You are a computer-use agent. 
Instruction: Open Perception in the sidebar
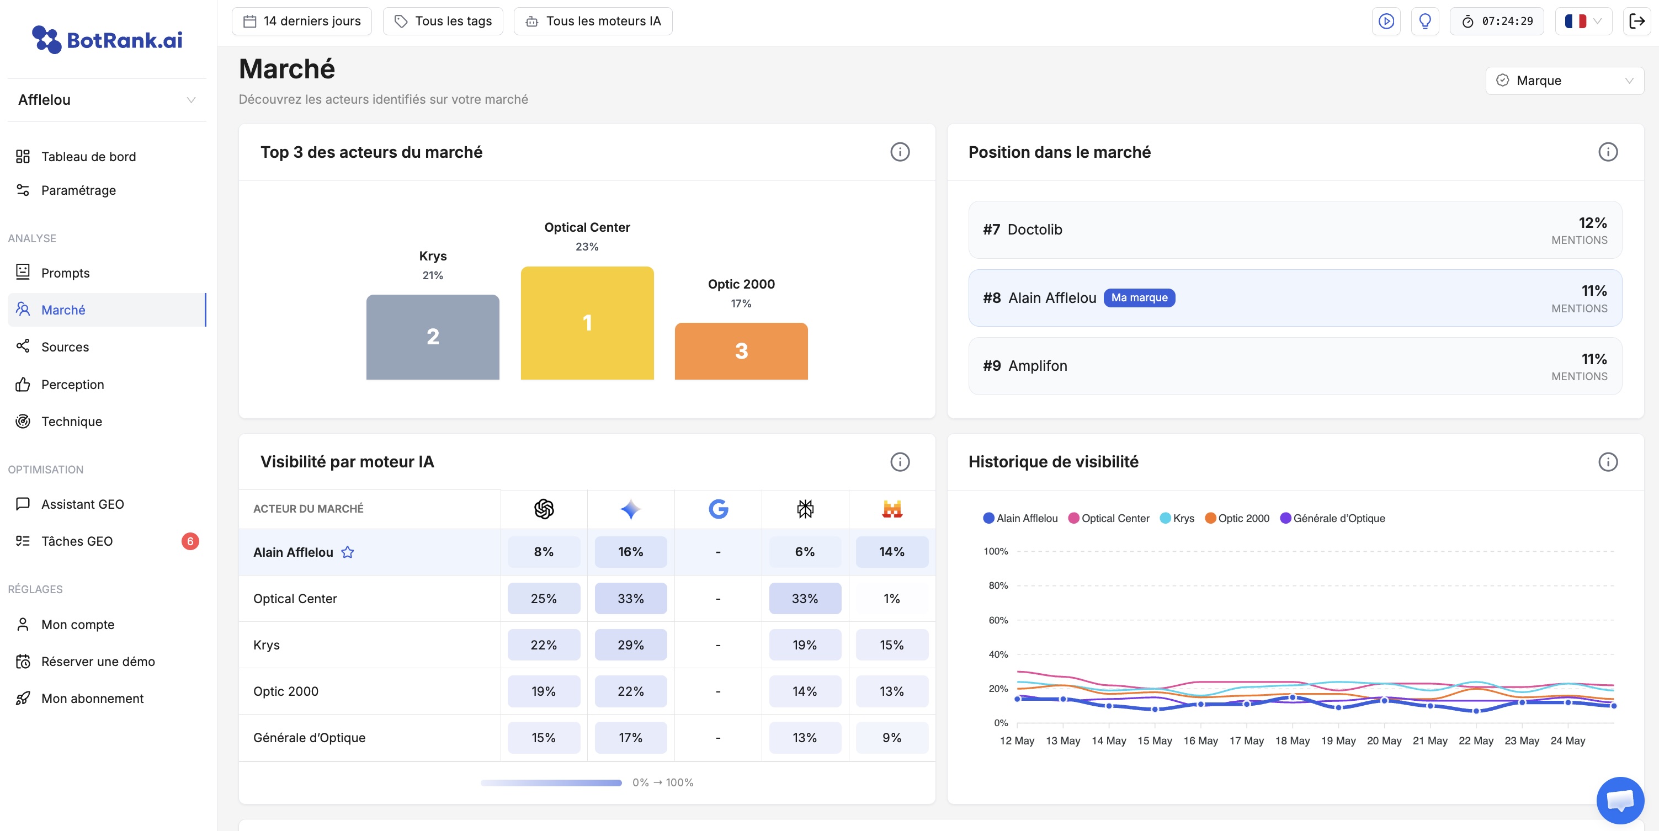(107, 384)
